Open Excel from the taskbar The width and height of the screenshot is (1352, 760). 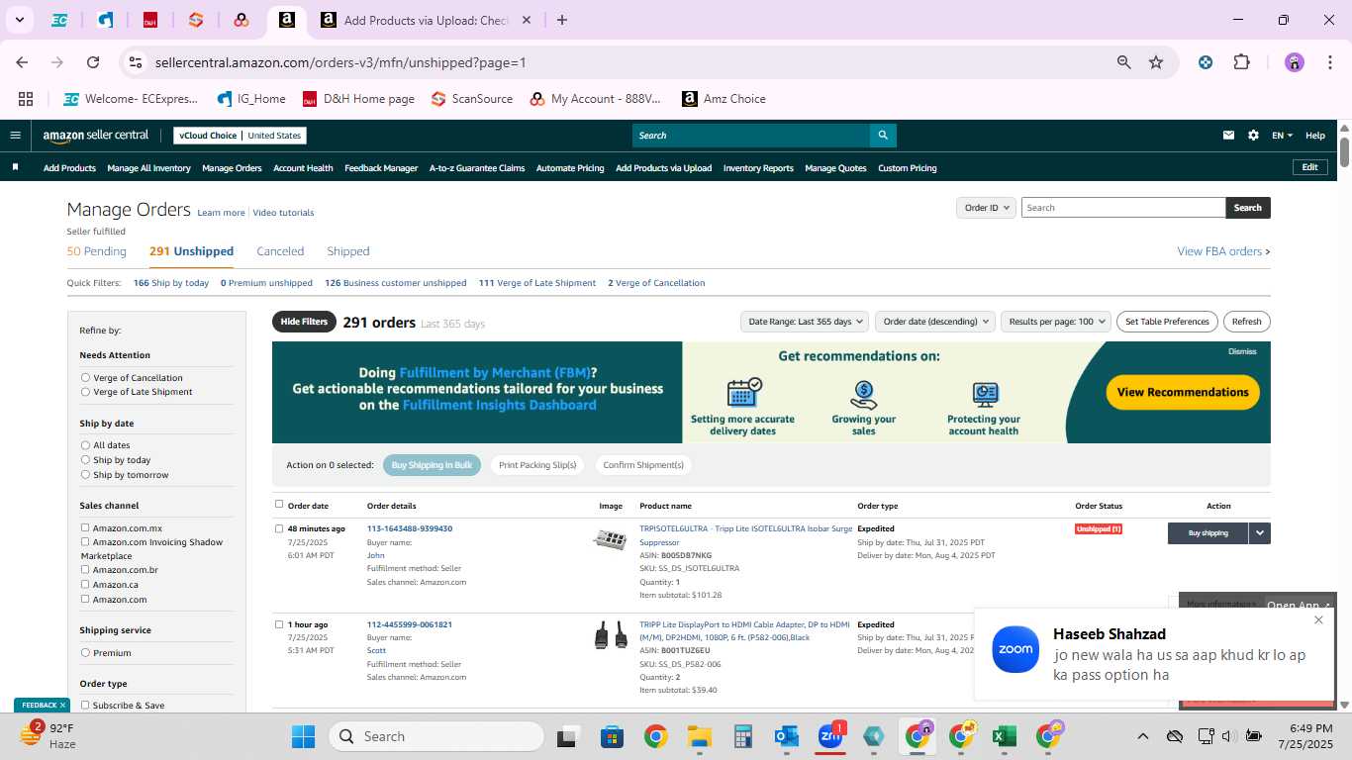coord(1004,736)
